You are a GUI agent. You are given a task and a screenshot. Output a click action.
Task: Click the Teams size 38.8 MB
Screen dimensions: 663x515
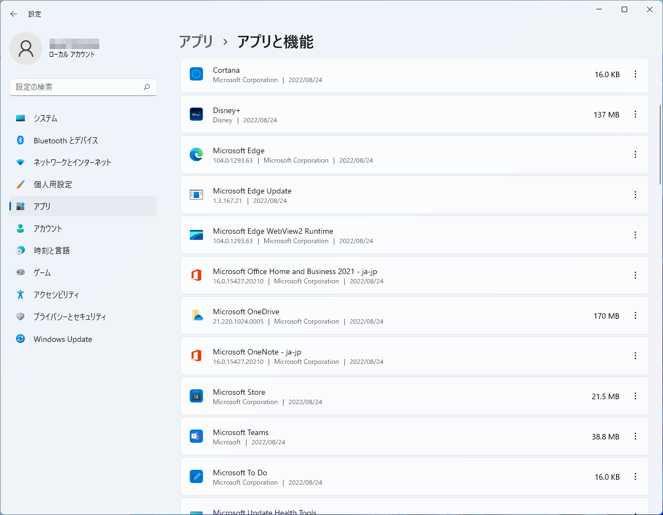pyautogui.click(x=605, y=437)
